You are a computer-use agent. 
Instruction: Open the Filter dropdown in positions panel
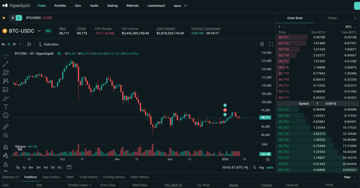[x=349, y=177]
